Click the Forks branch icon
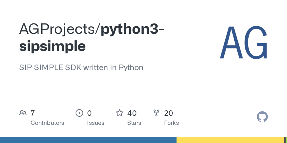287x143 pixels. (156, 113)
